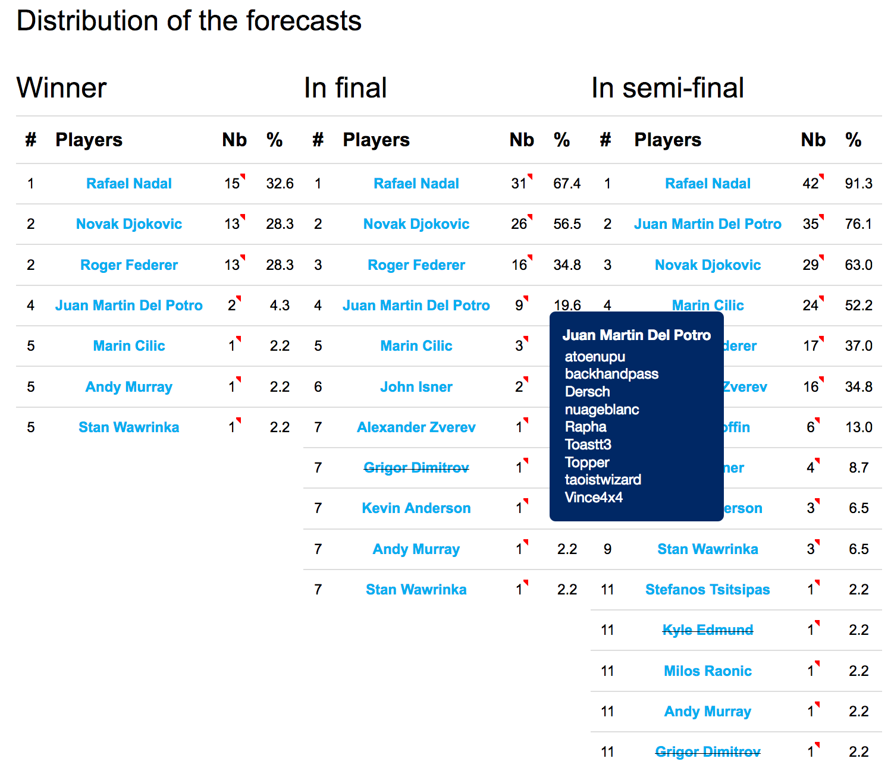Click red marker beside Nadal's 15 in Winner

tap(243, 176)
